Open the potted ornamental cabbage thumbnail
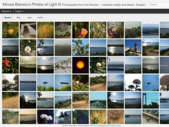The image size is (169, 127). pyautogui.click(x=63, y=30)
